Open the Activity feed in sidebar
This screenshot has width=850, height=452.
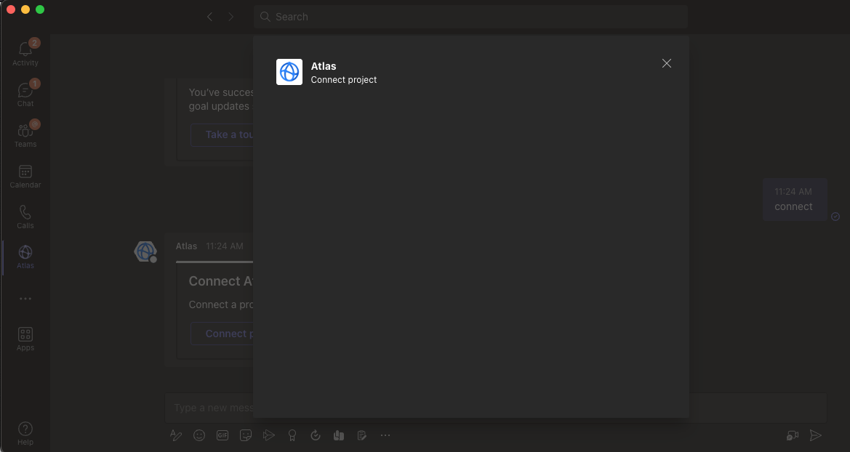coord(25,53)
